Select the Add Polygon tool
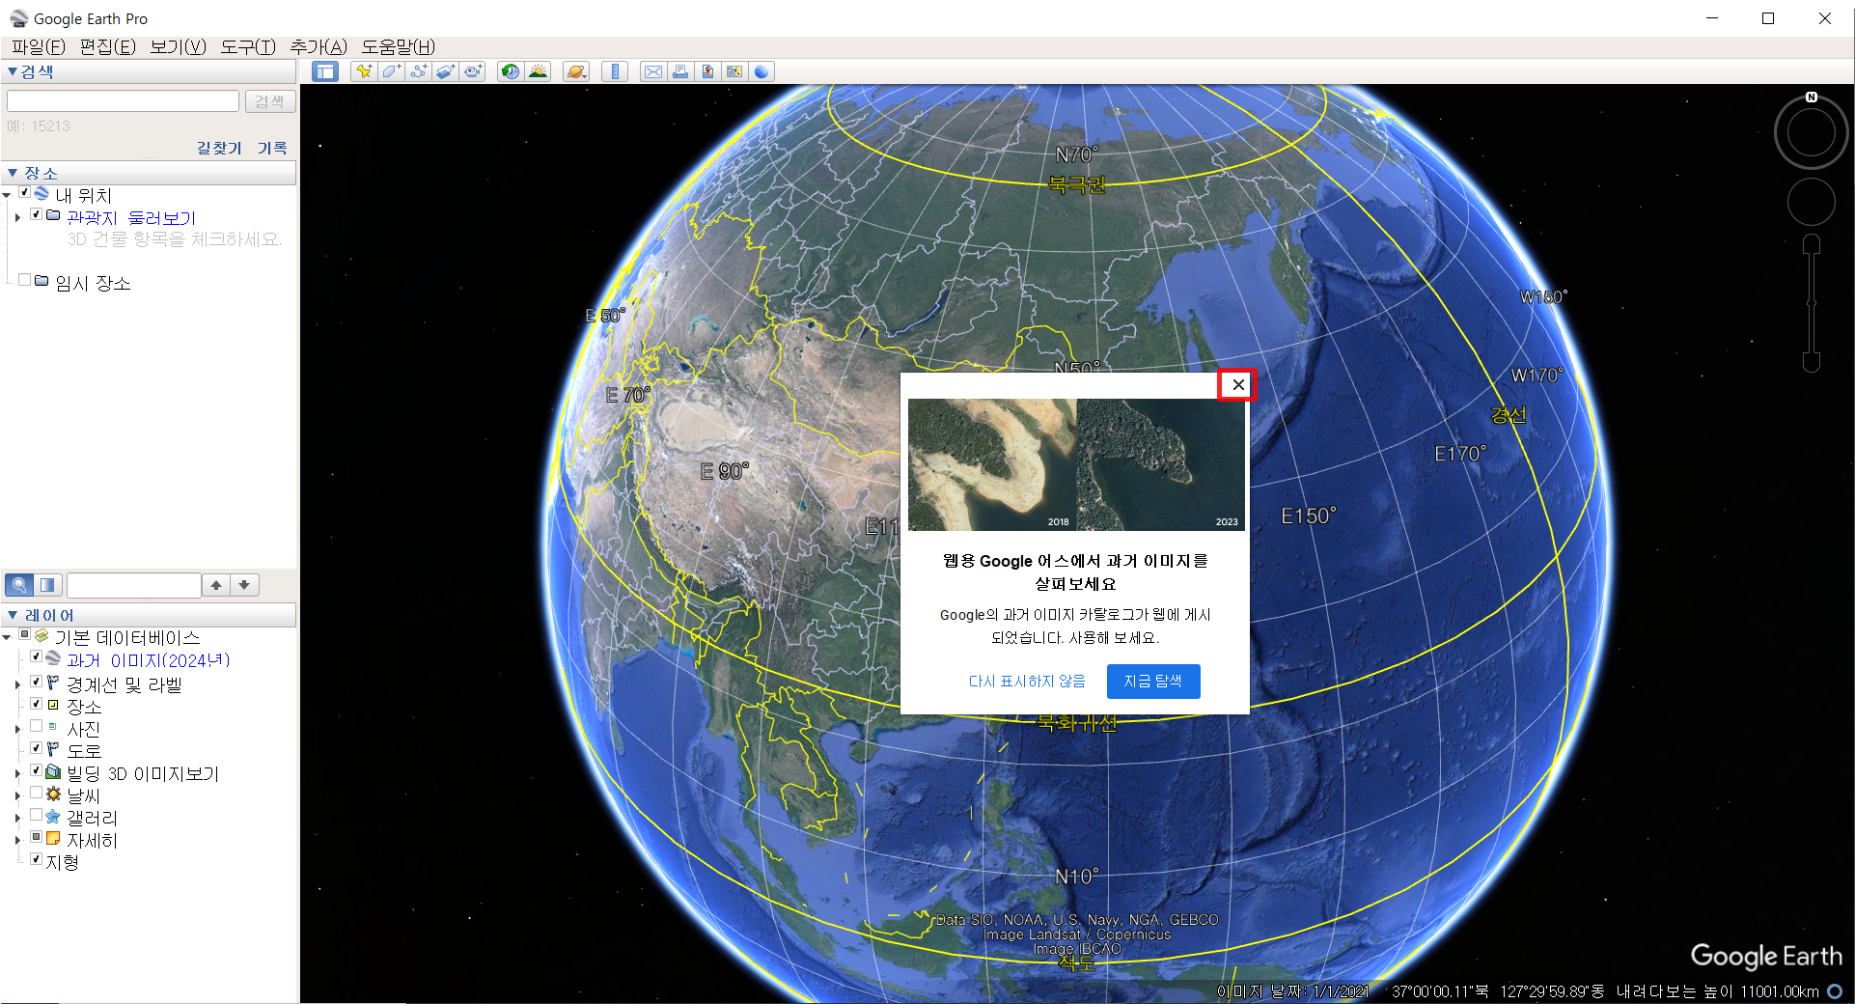 point(391,71)
